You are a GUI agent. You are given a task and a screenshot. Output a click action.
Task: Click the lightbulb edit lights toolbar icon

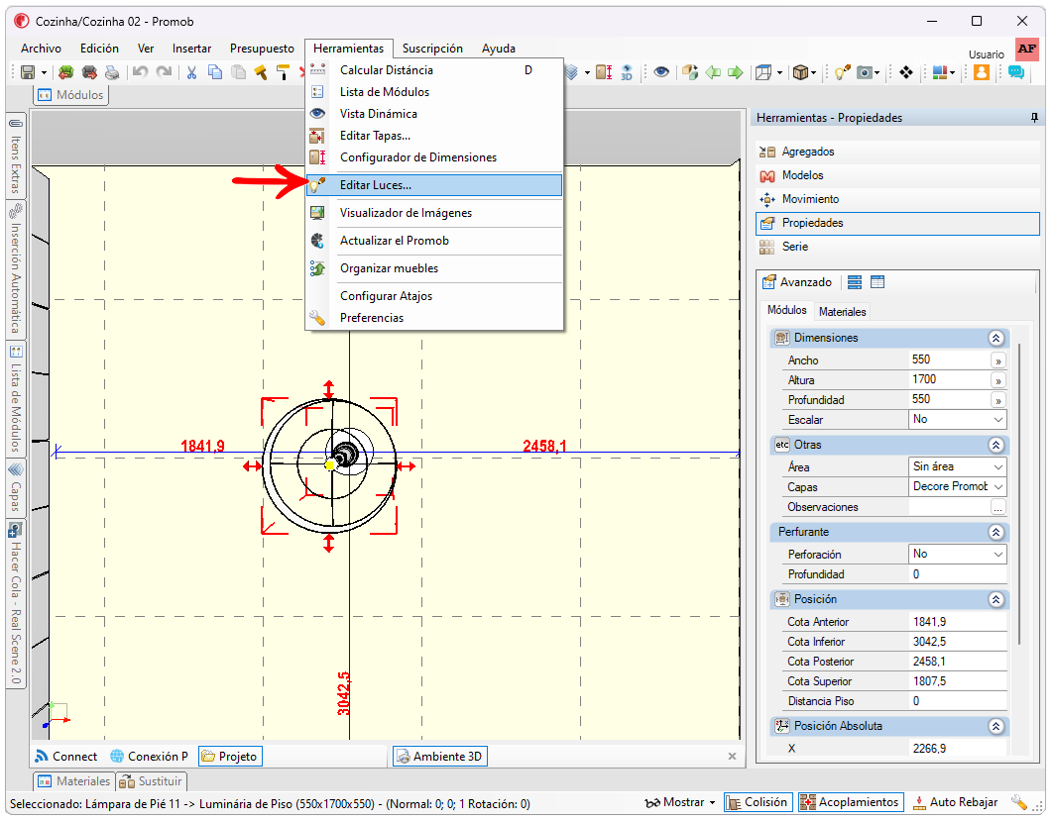tap(842, 71)
